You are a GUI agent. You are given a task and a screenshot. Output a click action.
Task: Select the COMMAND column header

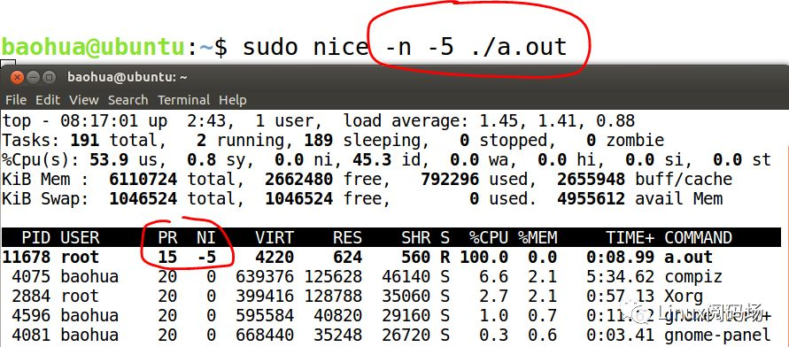point(698,237)
